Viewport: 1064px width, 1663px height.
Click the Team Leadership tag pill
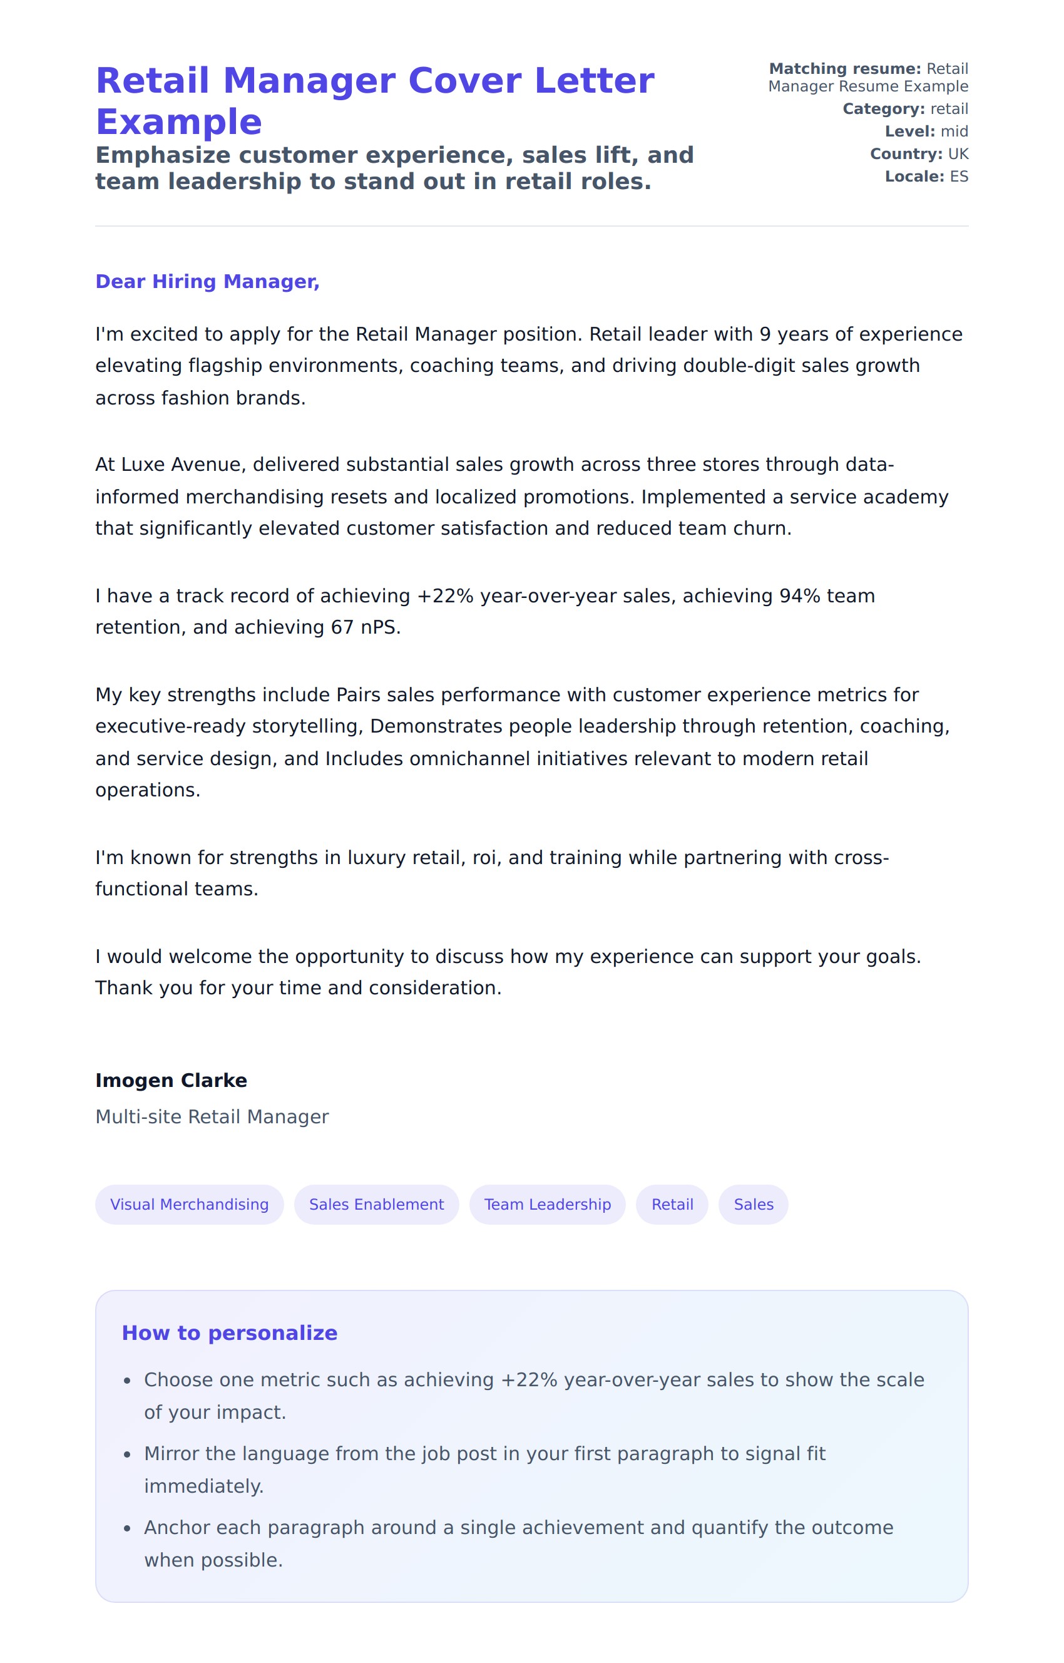547,1204
